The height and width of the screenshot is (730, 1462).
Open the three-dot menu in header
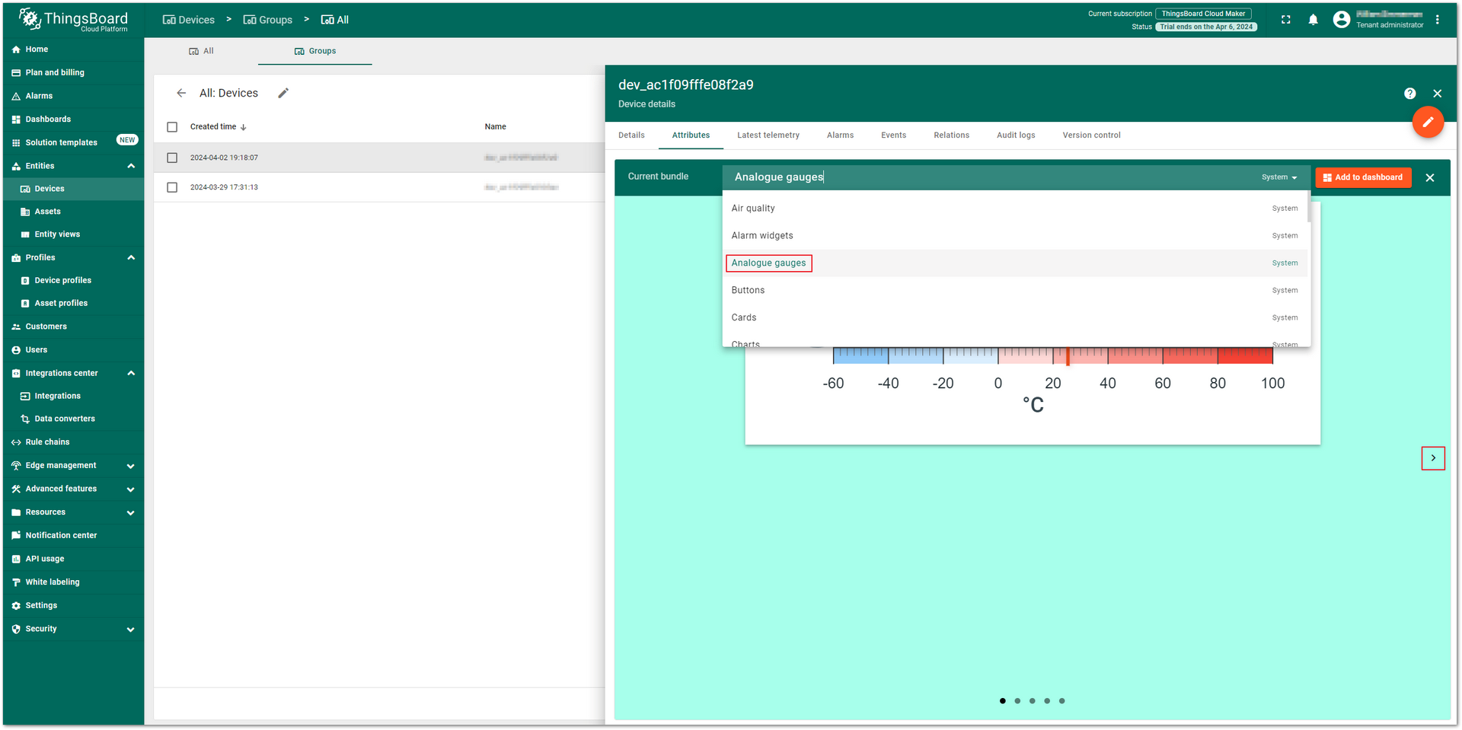click(1438, 20)
